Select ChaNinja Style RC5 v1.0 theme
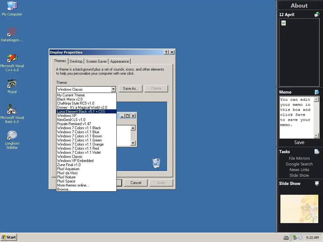This screenshot has width=323, height=242. pyautogui.click(x=86, y=103)
